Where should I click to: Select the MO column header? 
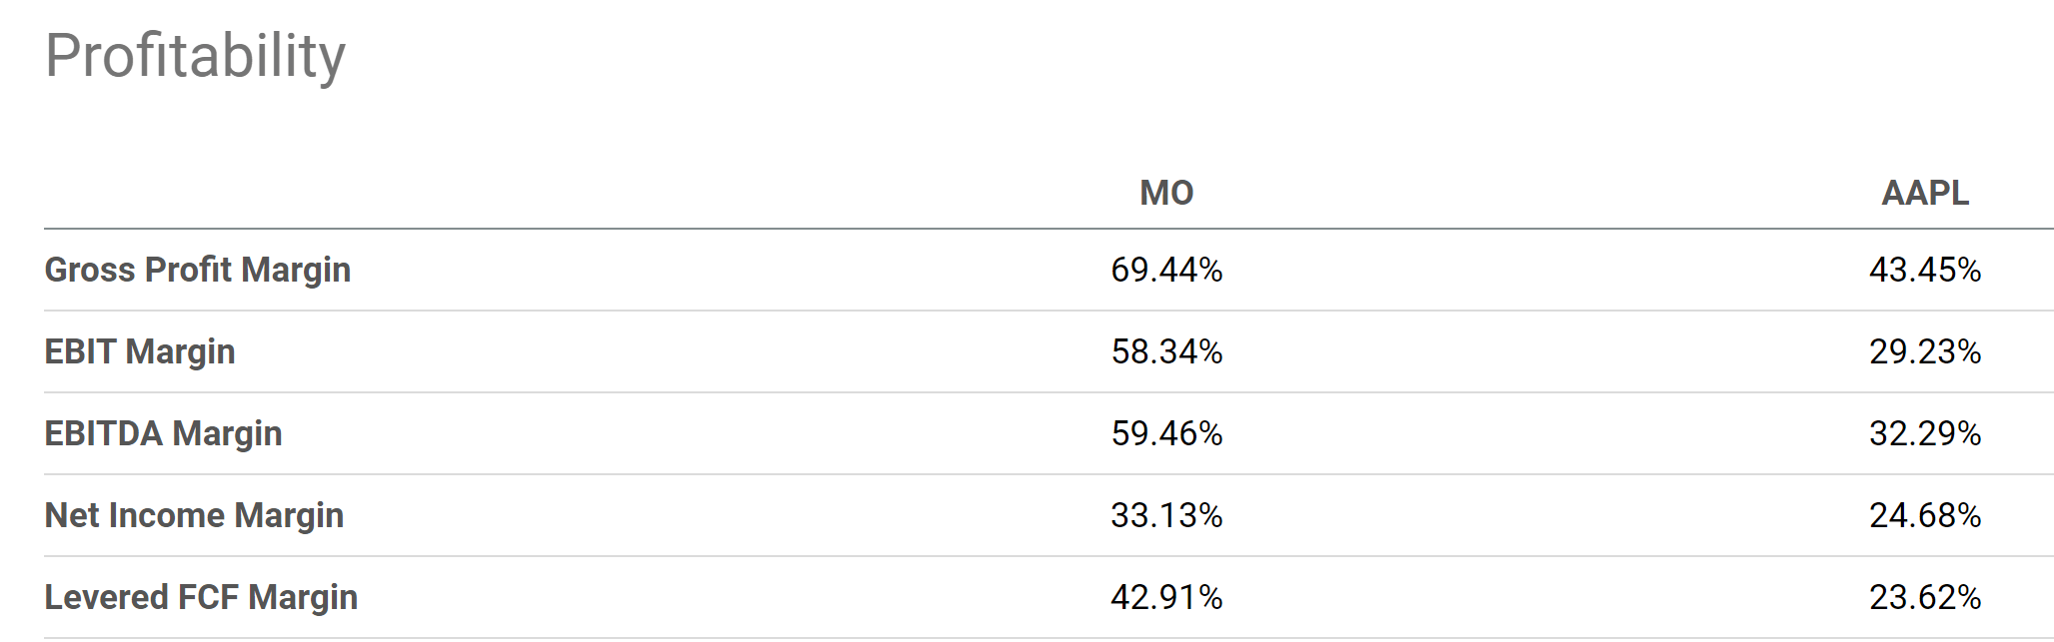tap(1166, 193)
